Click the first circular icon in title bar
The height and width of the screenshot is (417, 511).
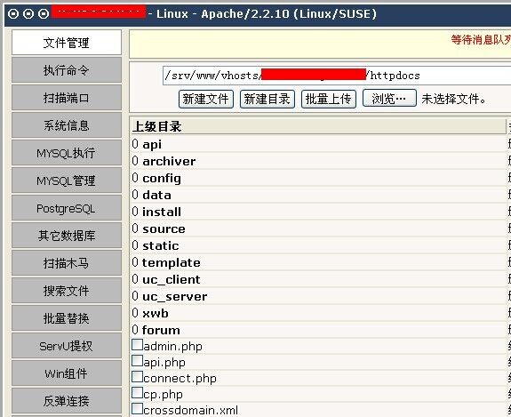[x=13, y=13]
